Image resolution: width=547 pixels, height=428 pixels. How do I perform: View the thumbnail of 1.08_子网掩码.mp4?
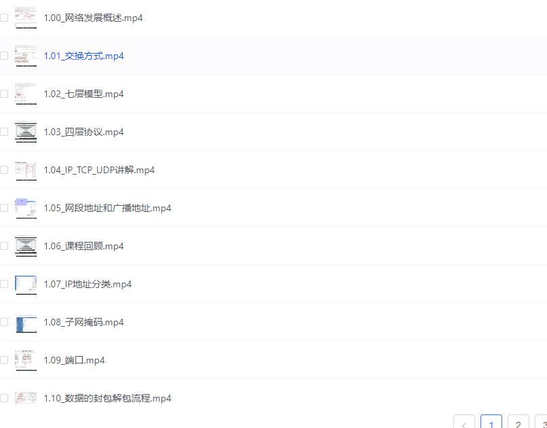pyautogui.click(x=25, y=322)
